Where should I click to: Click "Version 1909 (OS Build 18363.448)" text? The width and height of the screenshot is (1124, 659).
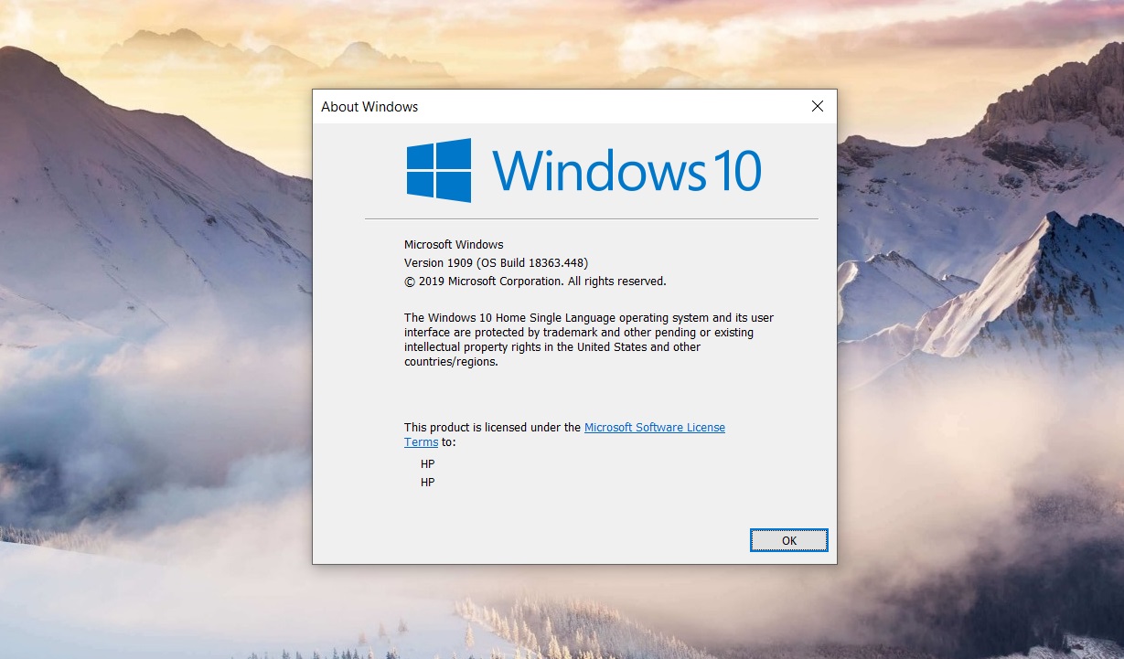tap(497, 262)
